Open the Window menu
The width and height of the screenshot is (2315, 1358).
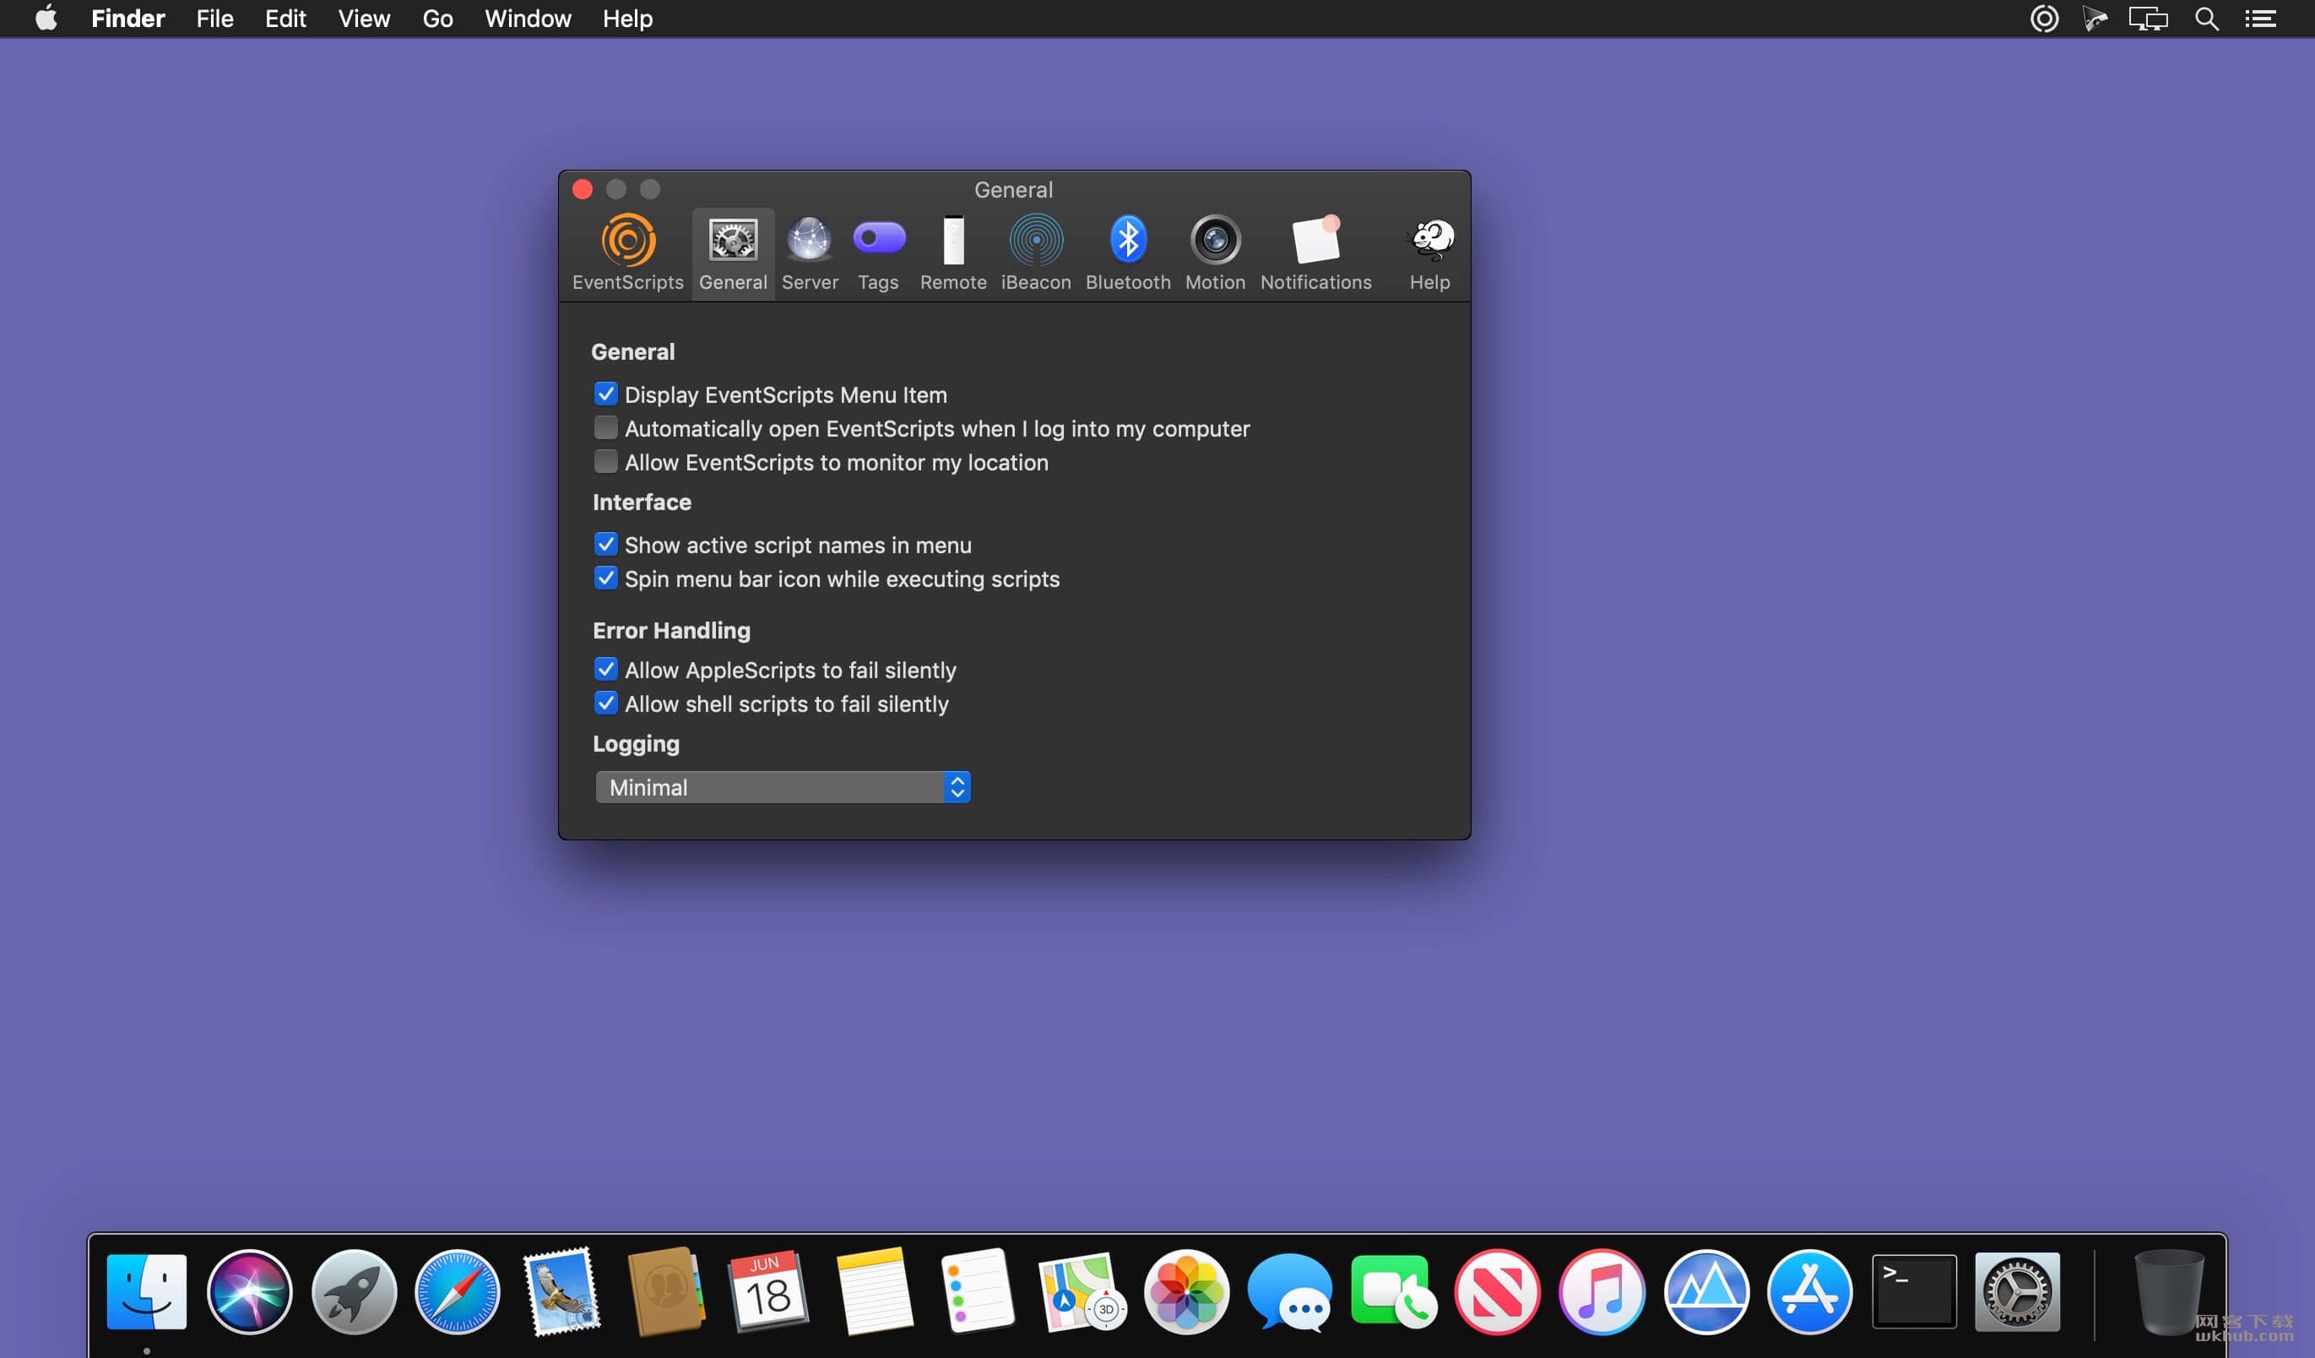click(x=528, y=19)
